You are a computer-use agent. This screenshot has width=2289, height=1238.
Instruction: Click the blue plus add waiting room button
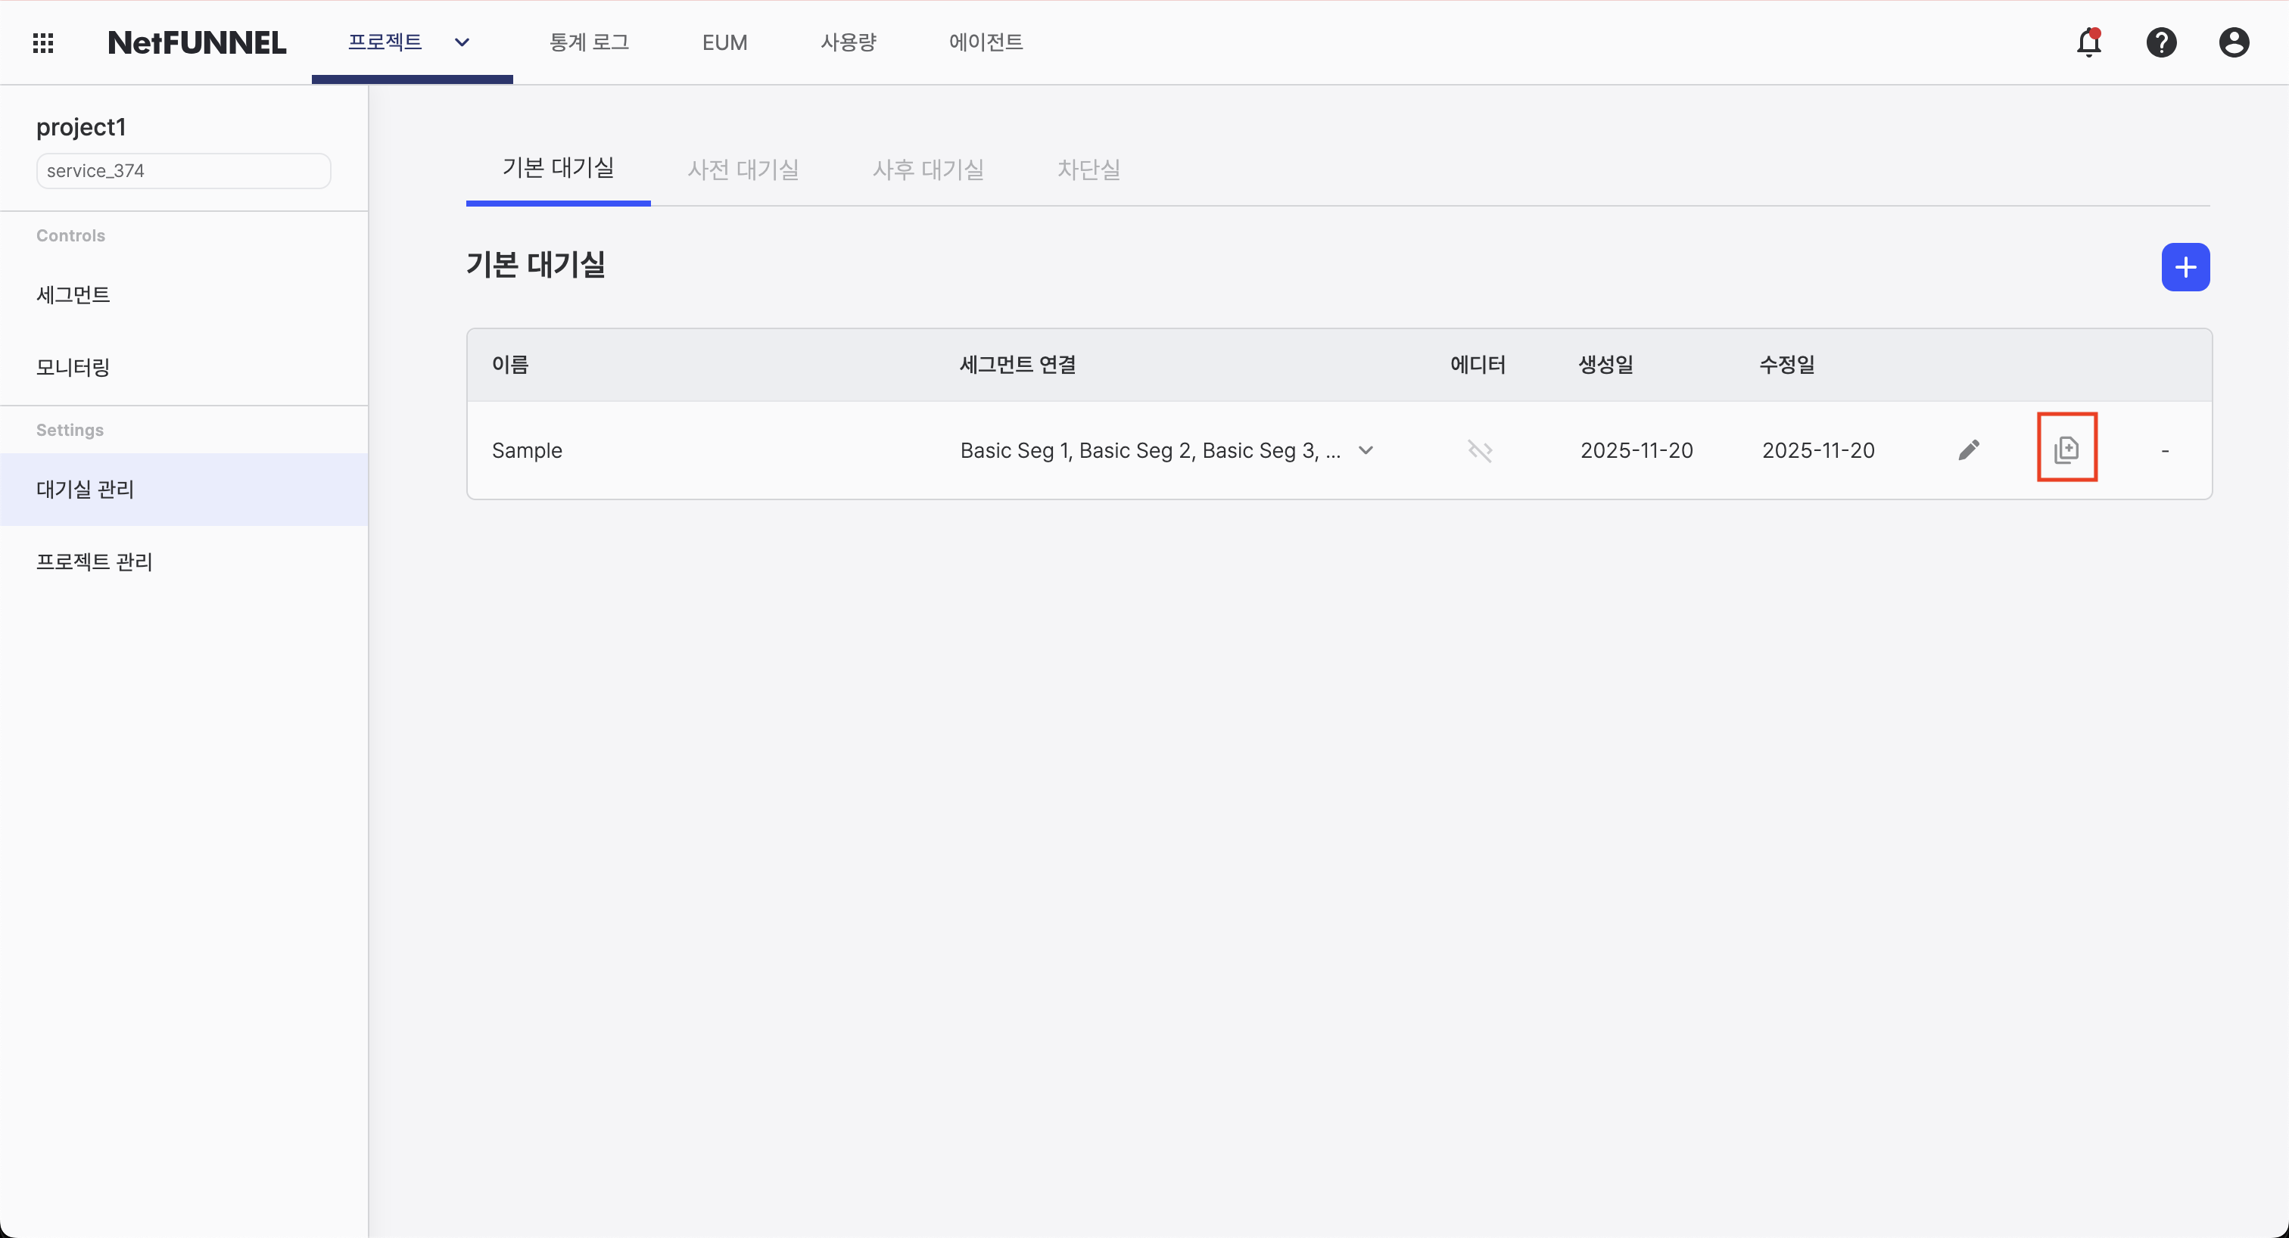click(2185, 267)
